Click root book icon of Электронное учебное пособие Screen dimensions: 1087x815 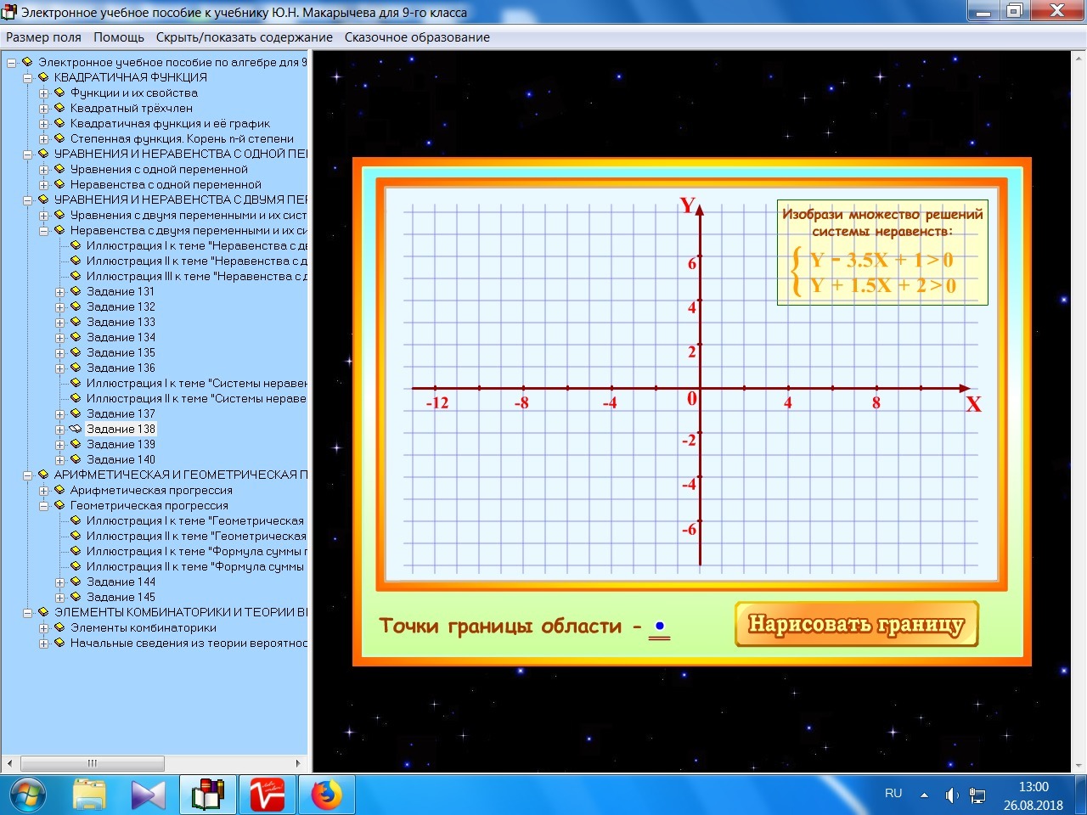[x=27, y=62]
